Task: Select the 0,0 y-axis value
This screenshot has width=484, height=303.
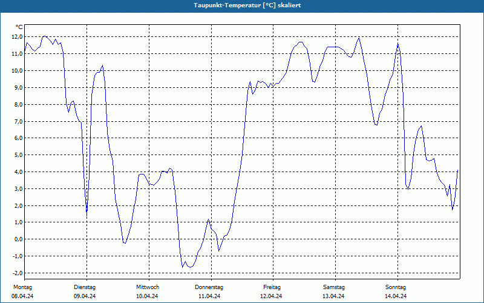Action: (18, 239)
